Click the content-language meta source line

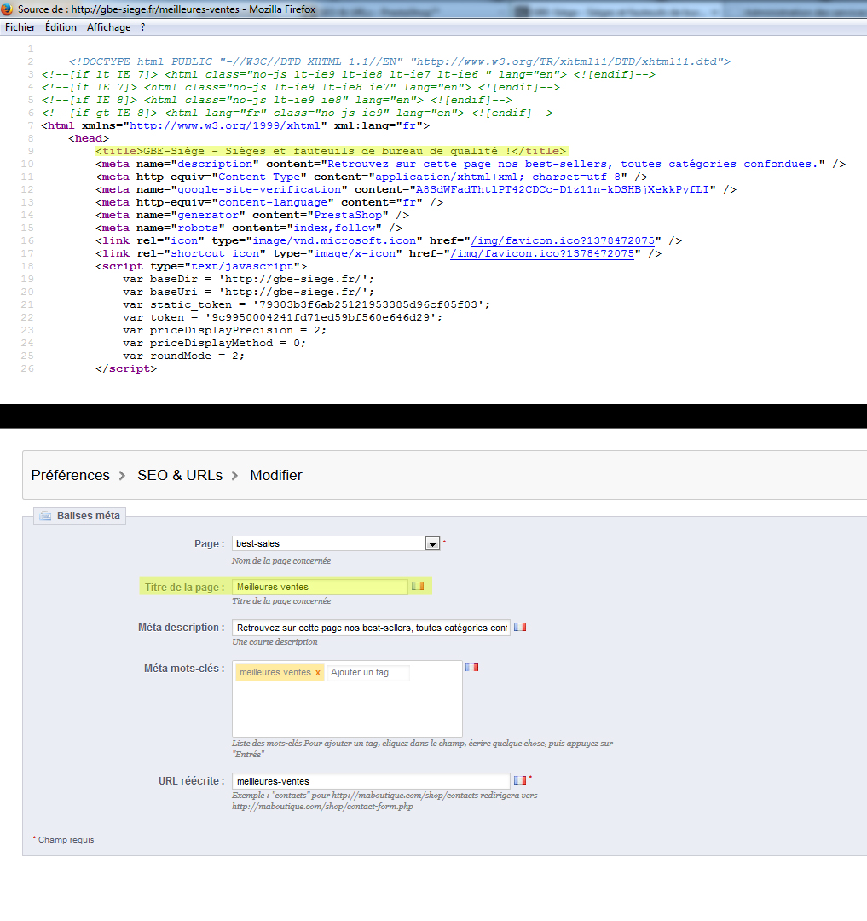click(269, 203)
